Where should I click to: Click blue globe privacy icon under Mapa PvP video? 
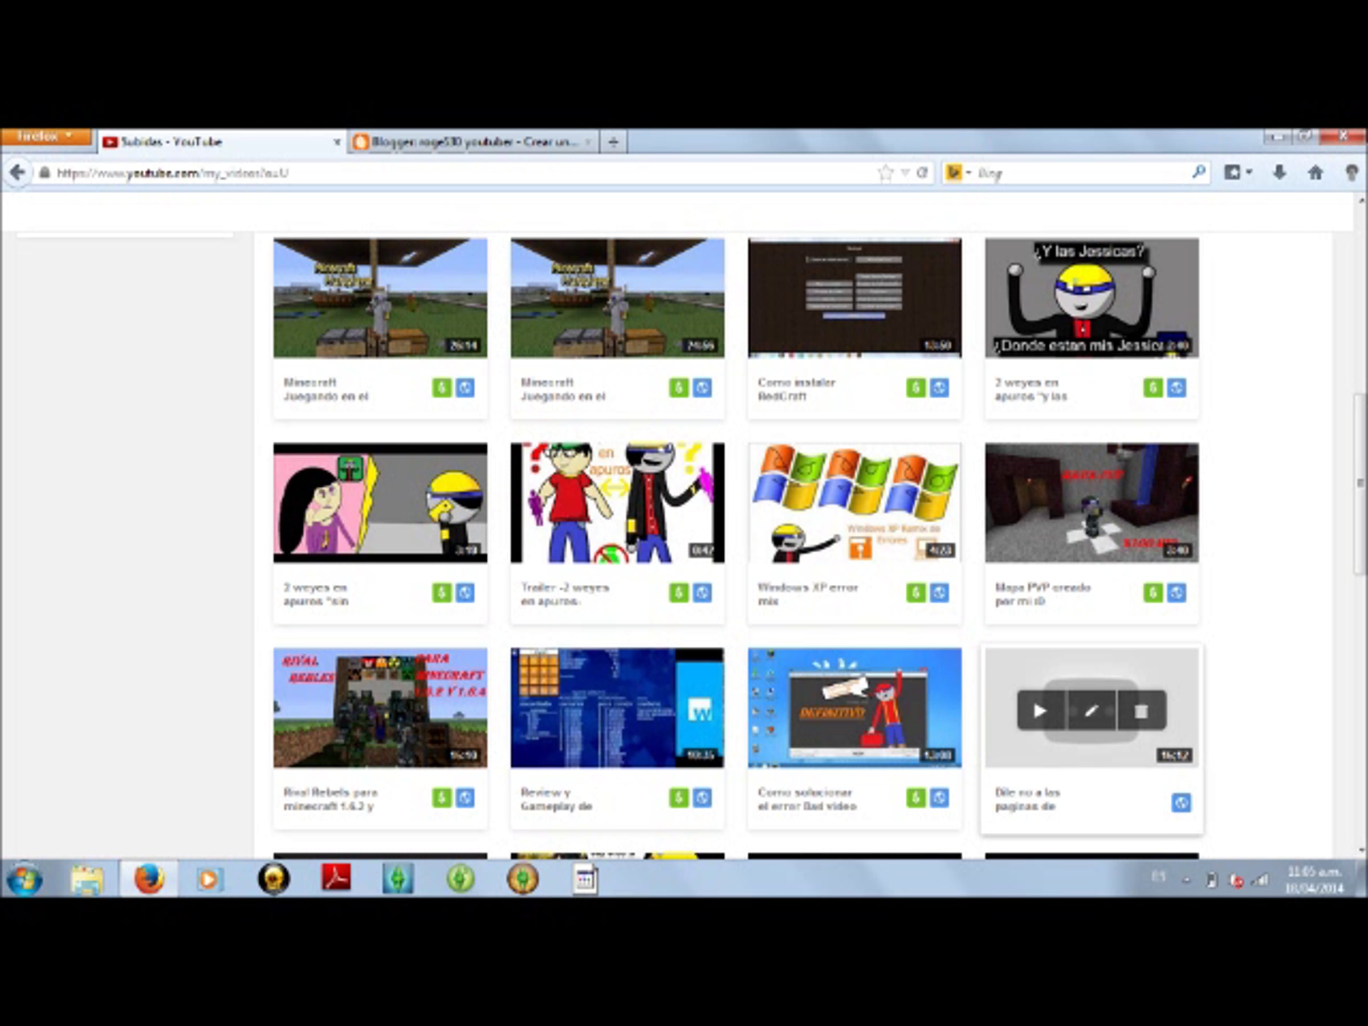click(x=1176, y=592)
